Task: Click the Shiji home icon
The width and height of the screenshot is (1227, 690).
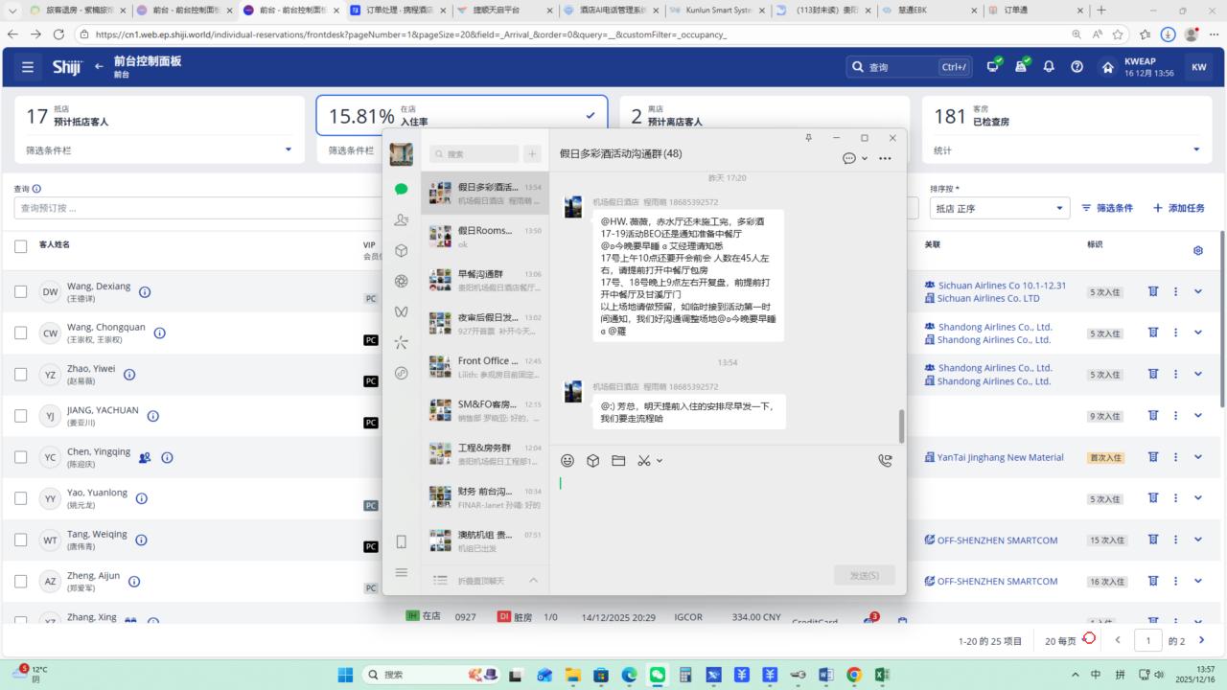Action: tap(1108, 67)
